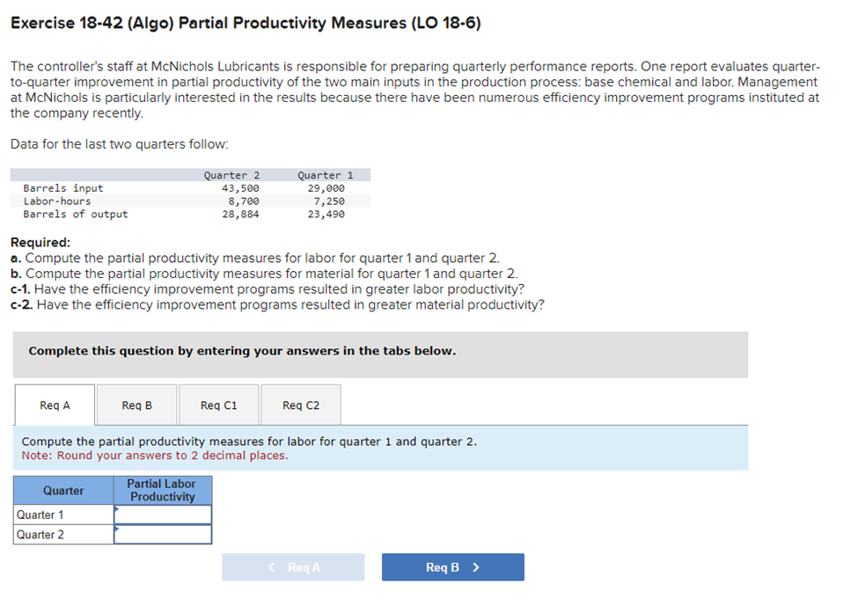Click the Quarter 2 productivity input field

(163, 535)
